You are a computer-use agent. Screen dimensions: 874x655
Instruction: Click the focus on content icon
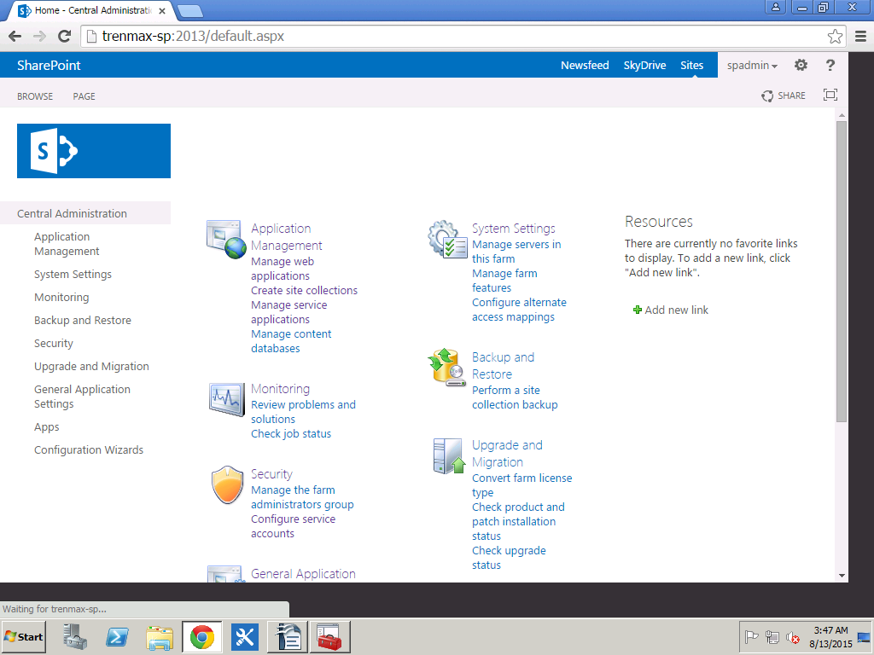pyautogui.click(x=830, y=96)
